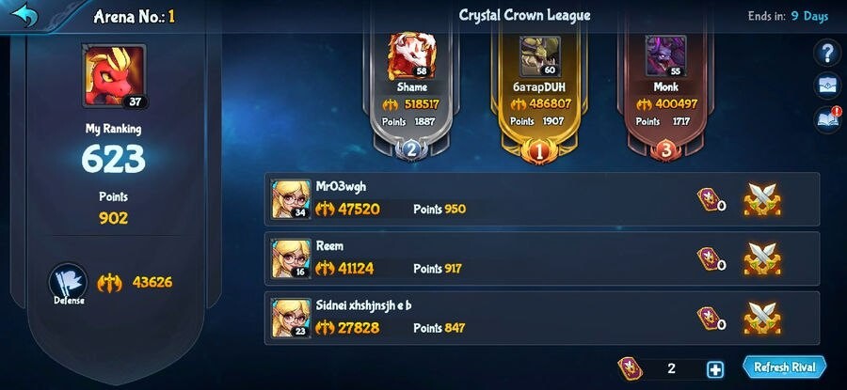Challenge Reem using the swords icon
The image size is (847, 390).
coord(762,259)
